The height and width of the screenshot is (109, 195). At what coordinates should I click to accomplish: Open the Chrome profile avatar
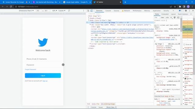click(188, 7)
